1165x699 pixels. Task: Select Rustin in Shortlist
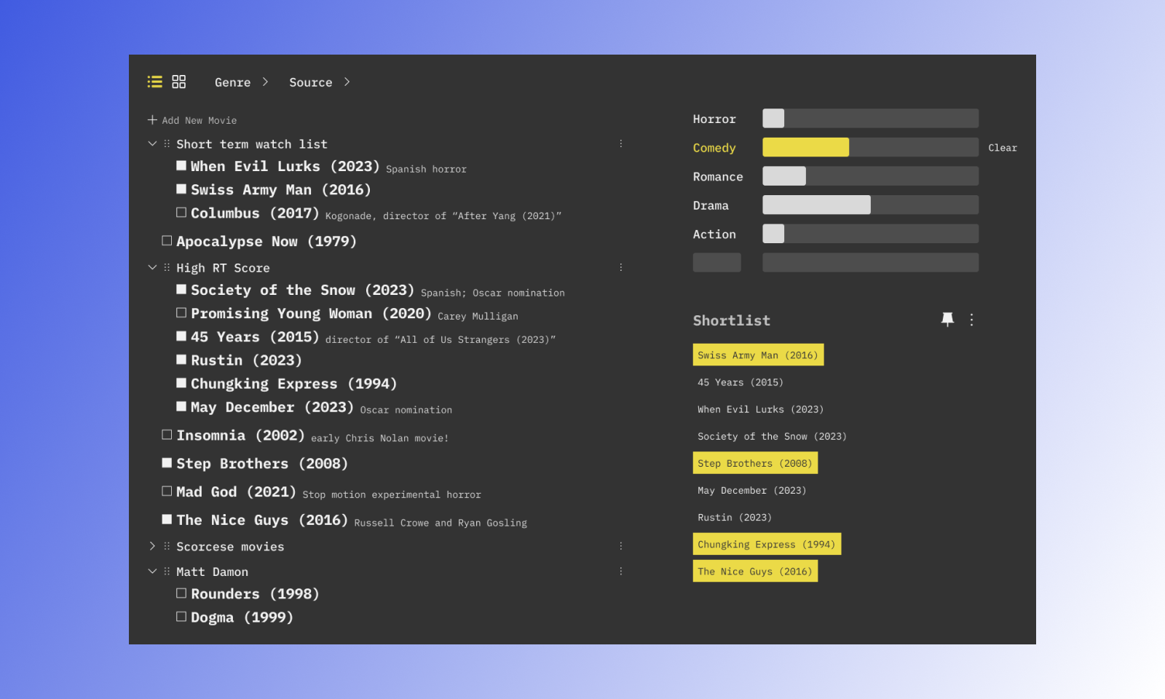[735, 517]
